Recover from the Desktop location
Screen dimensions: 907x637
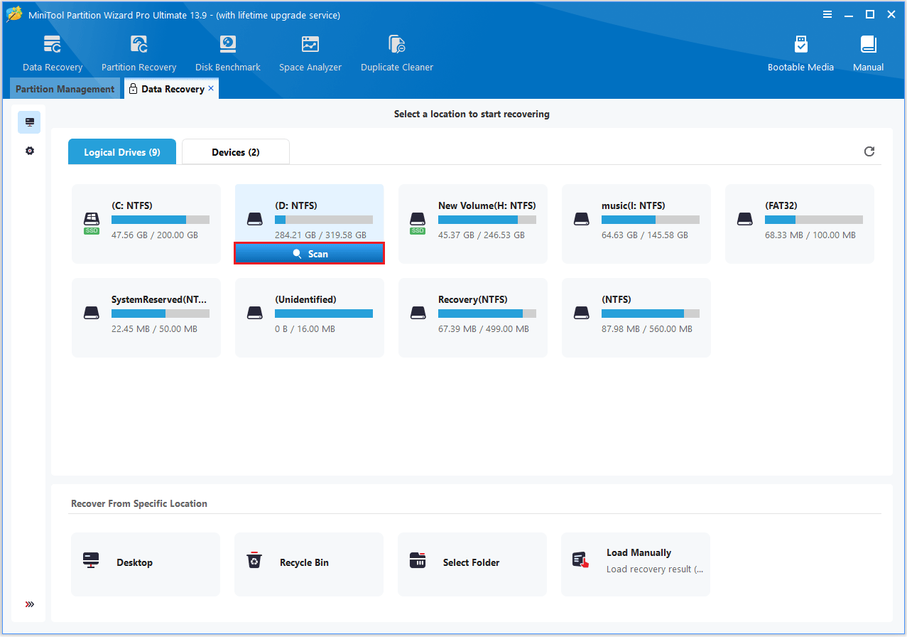(x=146, y=564)
